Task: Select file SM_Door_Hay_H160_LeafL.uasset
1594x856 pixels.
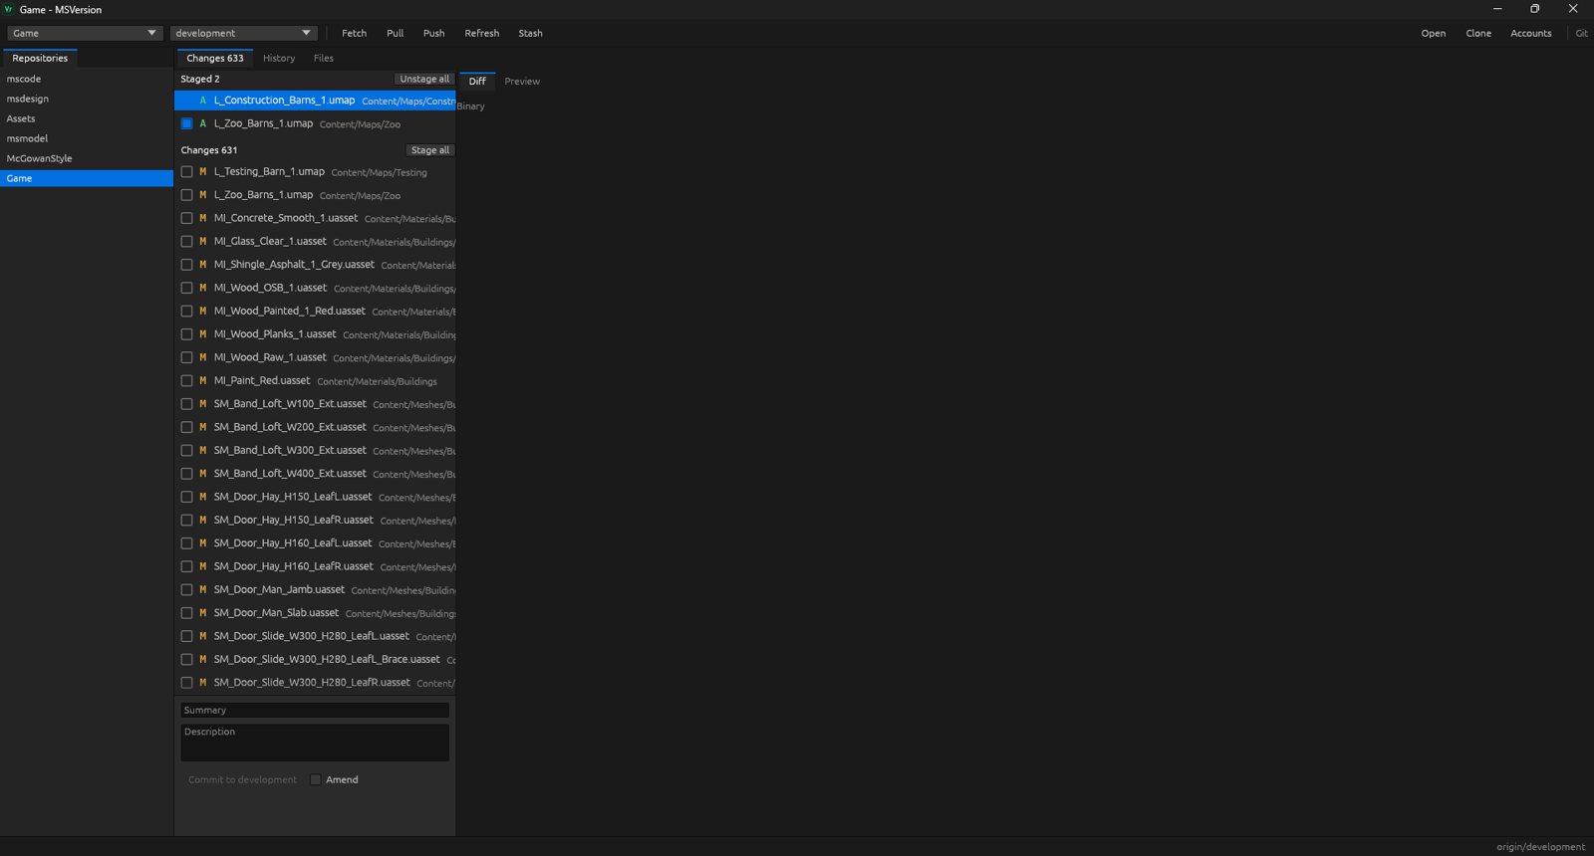Action: (315, 543)
